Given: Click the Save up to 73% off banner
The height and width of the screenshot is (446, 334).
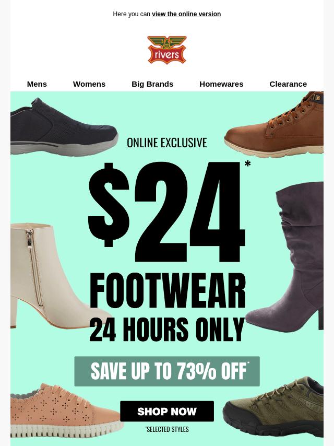Looking at the screenshot, I should tap(167, 371).
